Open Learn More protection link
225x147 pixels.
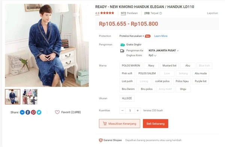coord(161,36)
